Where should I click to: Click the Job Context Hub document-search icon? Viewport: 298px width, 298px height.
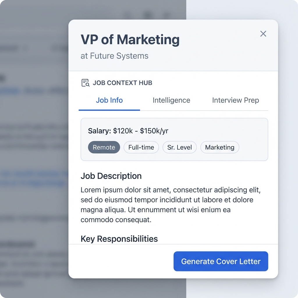(85, 83)
